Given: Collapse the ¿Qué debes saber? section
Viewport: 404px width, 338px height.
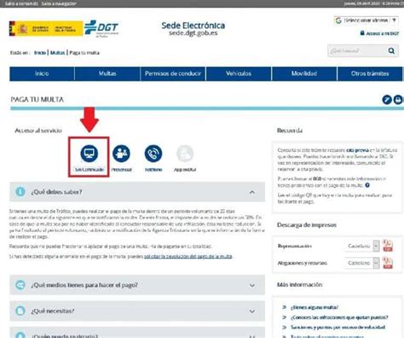Looking at the screenshot, I should 252,192.
